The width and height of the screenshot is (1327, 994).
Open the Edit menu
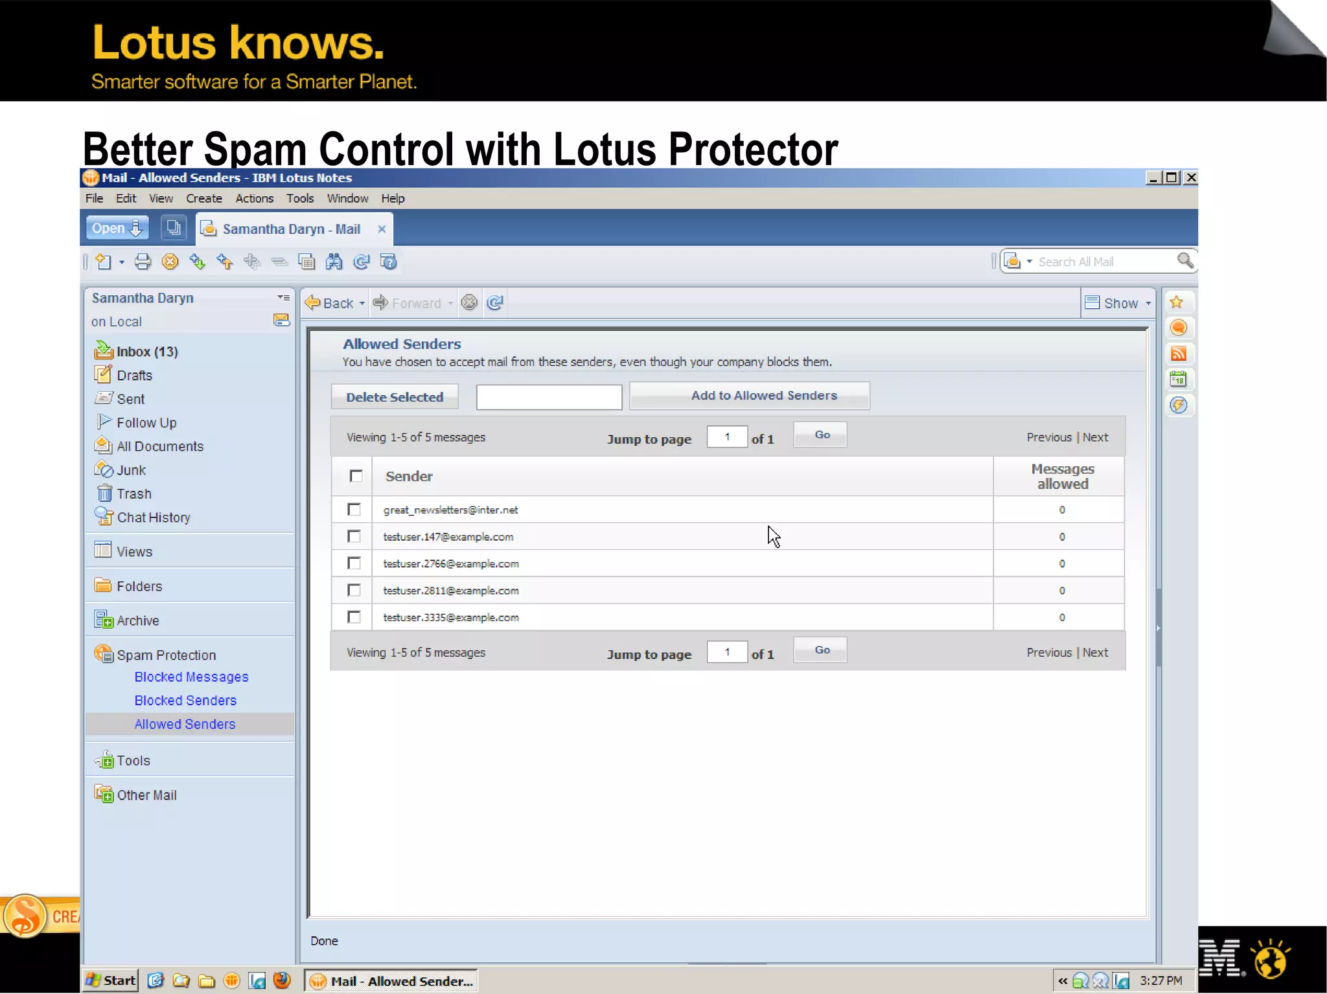coord(126,198)
